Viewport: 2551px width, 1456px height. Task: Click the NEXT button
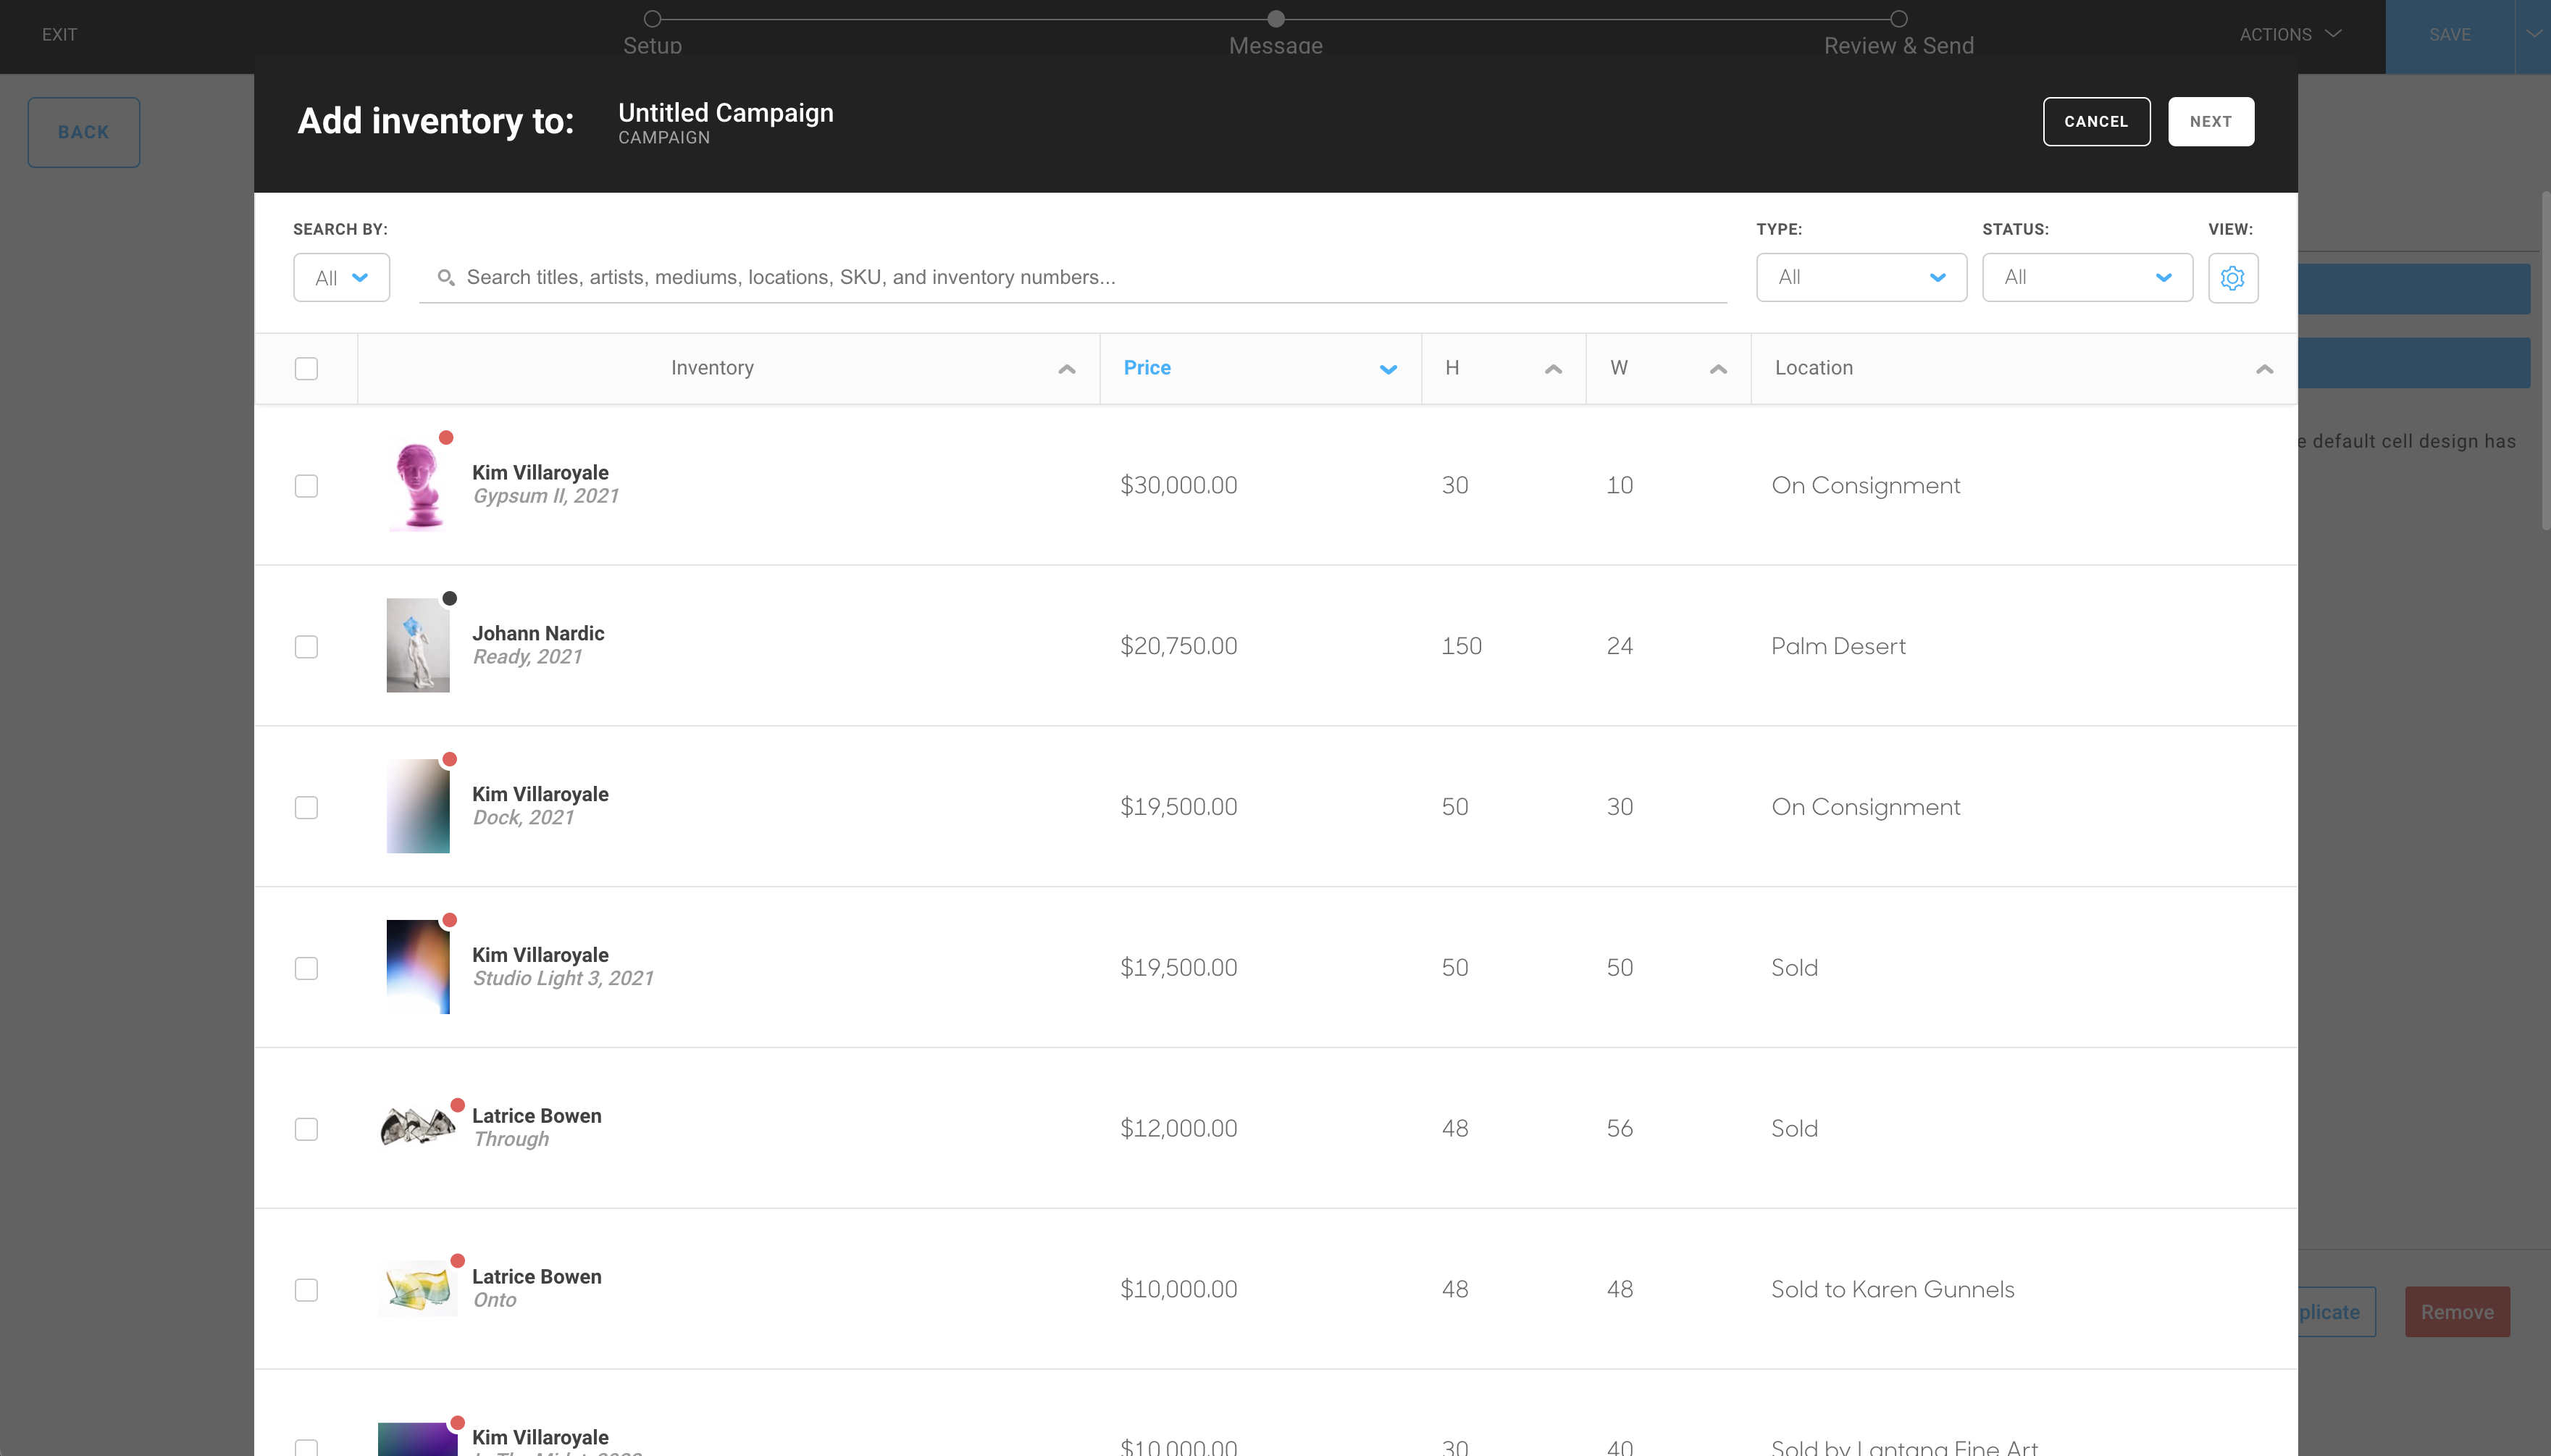2209,121
